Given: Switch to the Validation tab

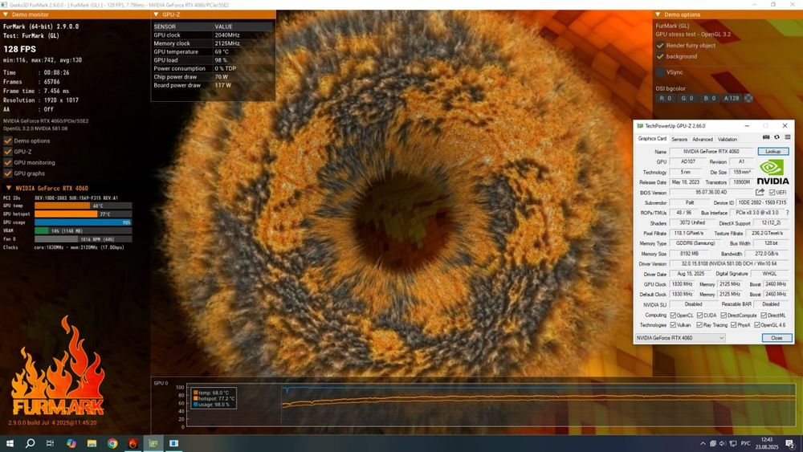Looking at the screenshot, I should point(728,139).
